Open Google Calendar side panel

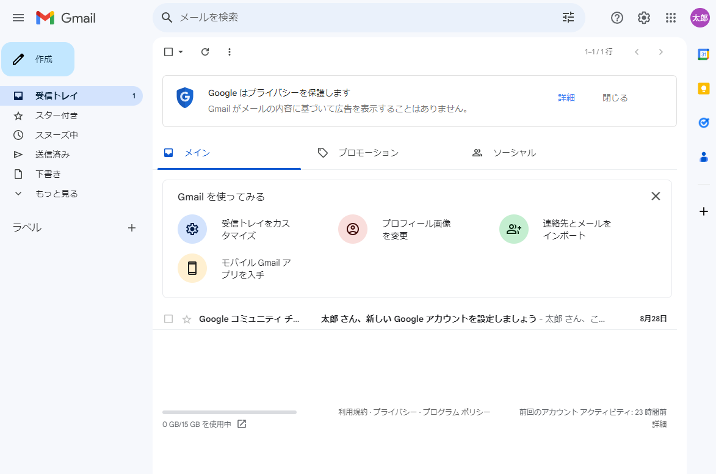703,54
